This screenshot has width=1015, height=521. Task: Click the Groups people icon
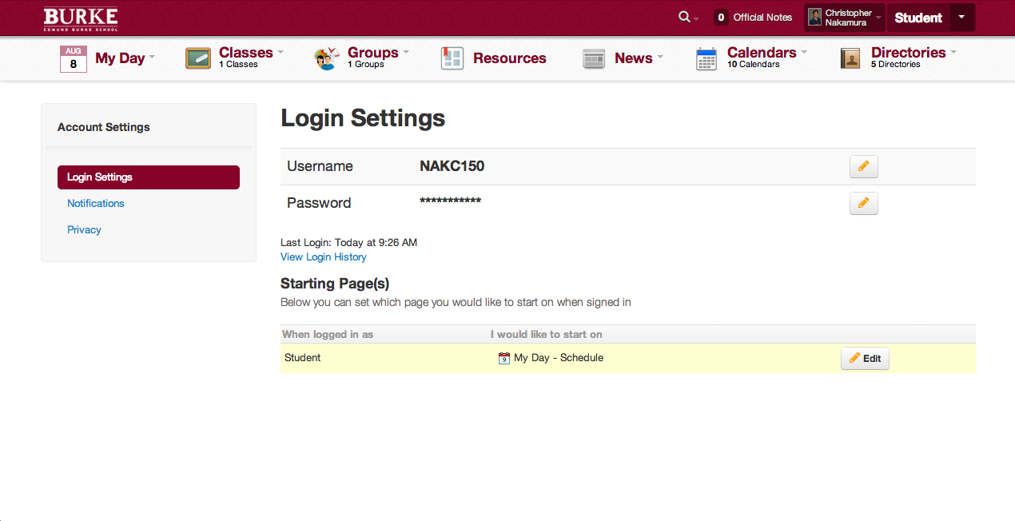point(327,58)
